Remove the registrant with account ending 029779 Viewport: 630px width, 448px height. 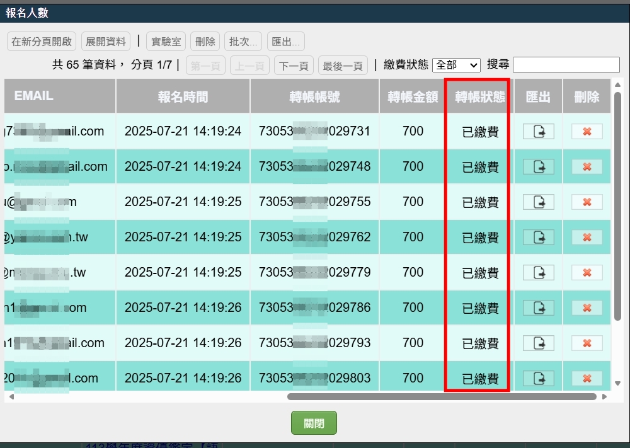(x=586, y=272)
